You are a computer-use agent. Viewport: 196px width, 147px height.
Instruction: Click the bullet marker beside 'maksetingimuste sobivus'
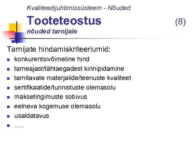[x=8, y=97]
